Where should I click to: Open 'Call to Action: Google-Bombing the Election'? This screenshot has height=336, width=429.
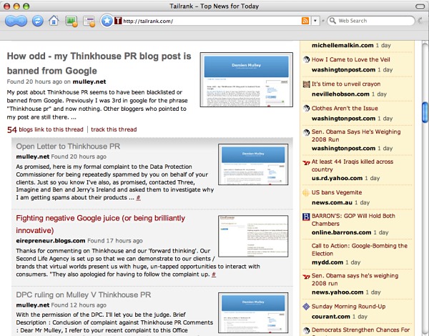(360, 249)
